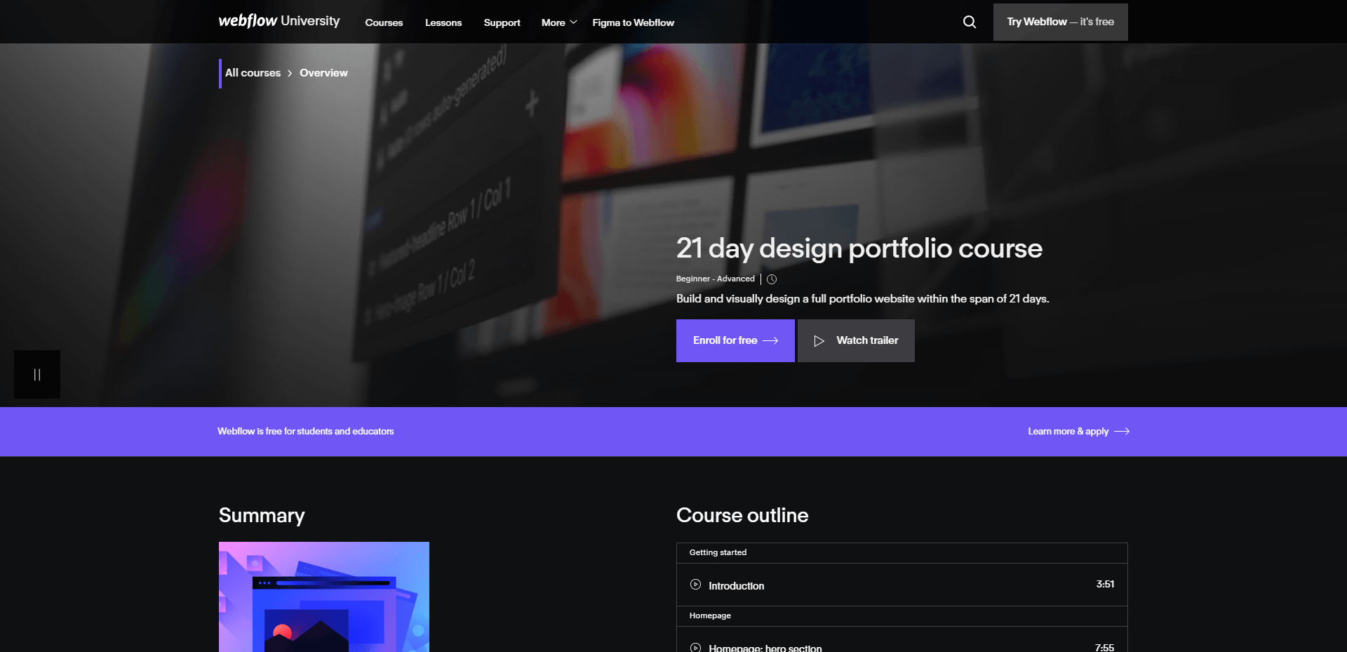
Task: Select the Overview breadcrumb
Action: tap(323, 73)
